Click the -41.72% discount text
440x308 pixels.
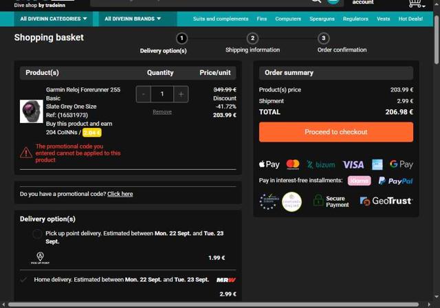point(226,107)
